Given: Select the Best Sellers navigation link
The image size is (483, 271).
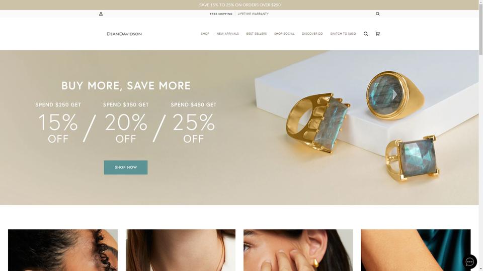Looking at the screenshot, I should pyautogui.click(x=257, y=34).
